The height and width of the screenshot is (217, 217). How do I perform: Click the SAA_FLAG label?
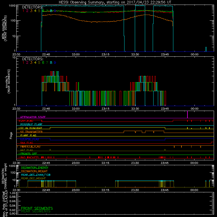(x=27, y=143)
